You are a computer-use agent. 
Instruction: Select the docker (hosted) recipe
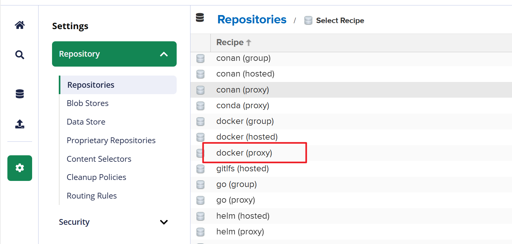(x=247, y=137)
